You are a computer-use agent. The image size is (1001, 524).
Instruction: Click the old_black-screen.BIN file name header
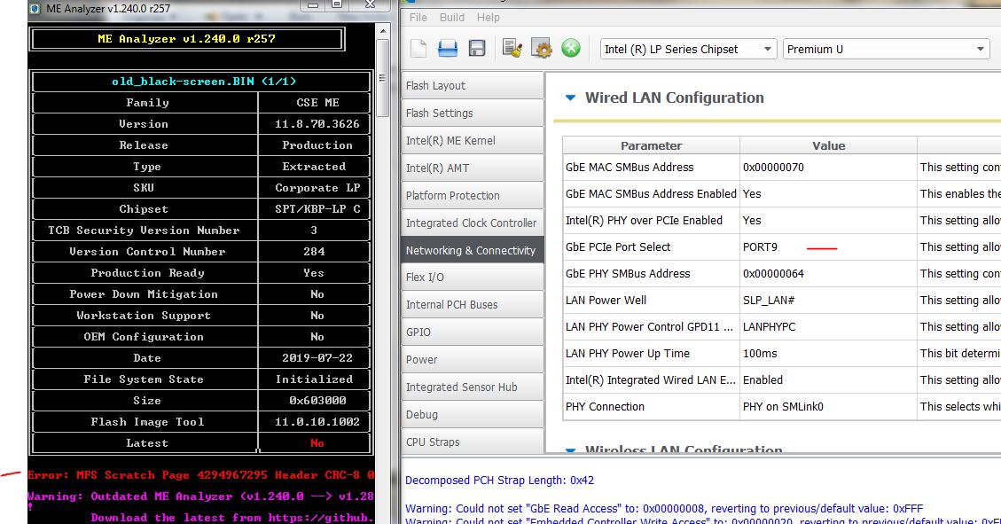(201, 82)
